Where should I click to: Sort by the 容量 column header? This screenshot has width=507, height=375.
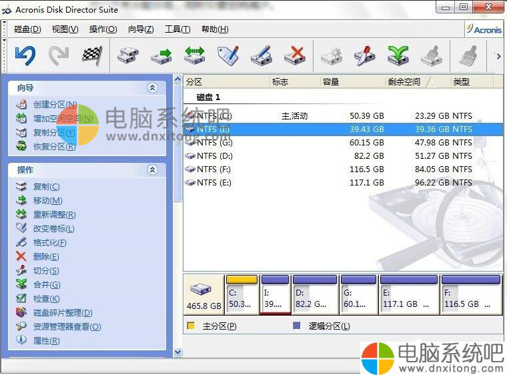353,82
